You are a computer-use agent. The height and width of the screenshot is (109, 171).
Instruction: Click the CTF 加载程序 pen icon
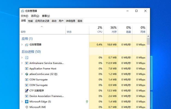click(x=27, y=90)
